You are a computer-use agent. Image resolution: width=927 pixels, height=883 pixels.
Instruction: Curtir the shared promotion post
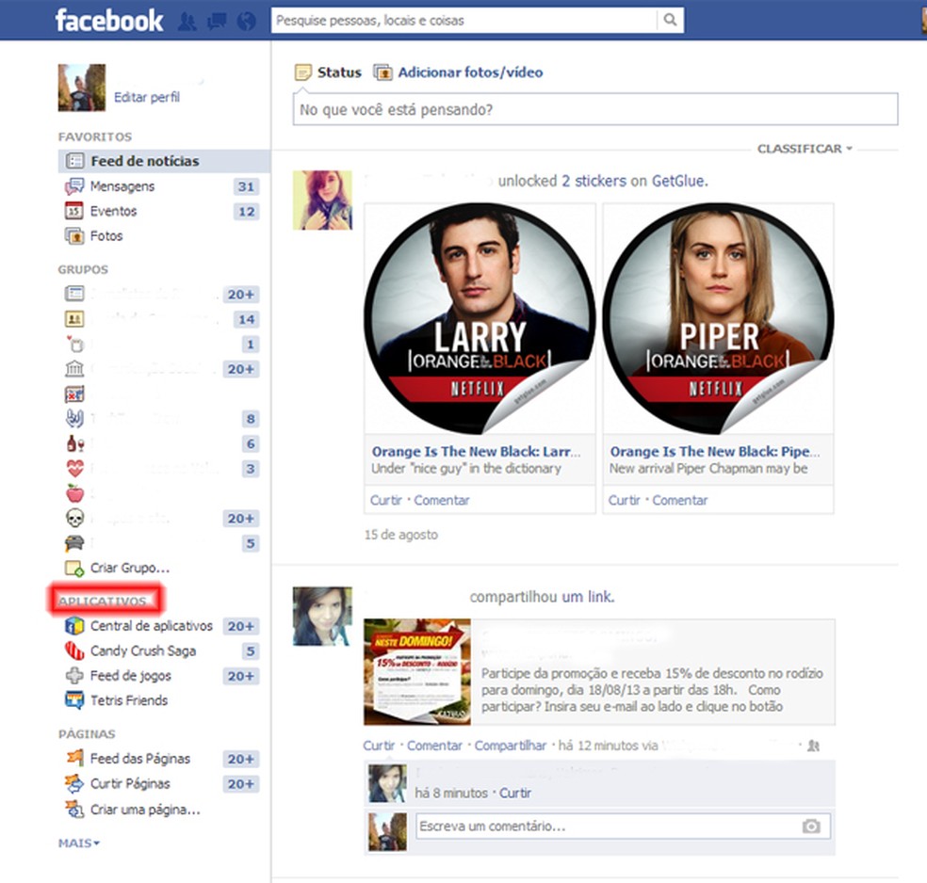click(379, 745)
